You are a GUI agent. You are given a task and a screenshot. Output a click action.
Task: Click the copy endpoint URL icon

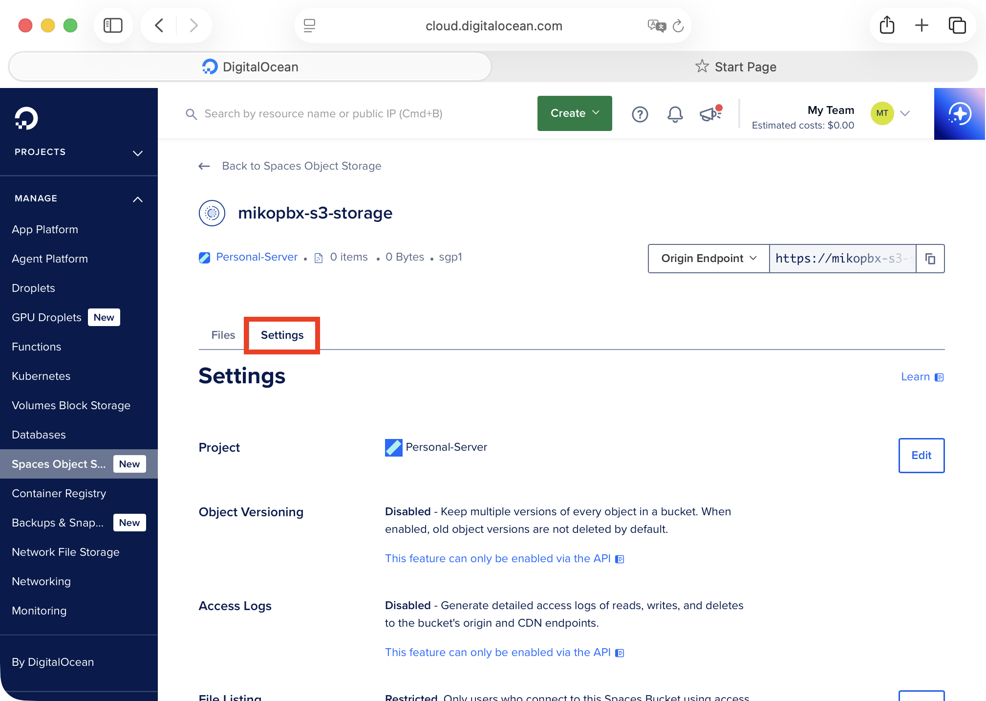[x=930, y=259]
